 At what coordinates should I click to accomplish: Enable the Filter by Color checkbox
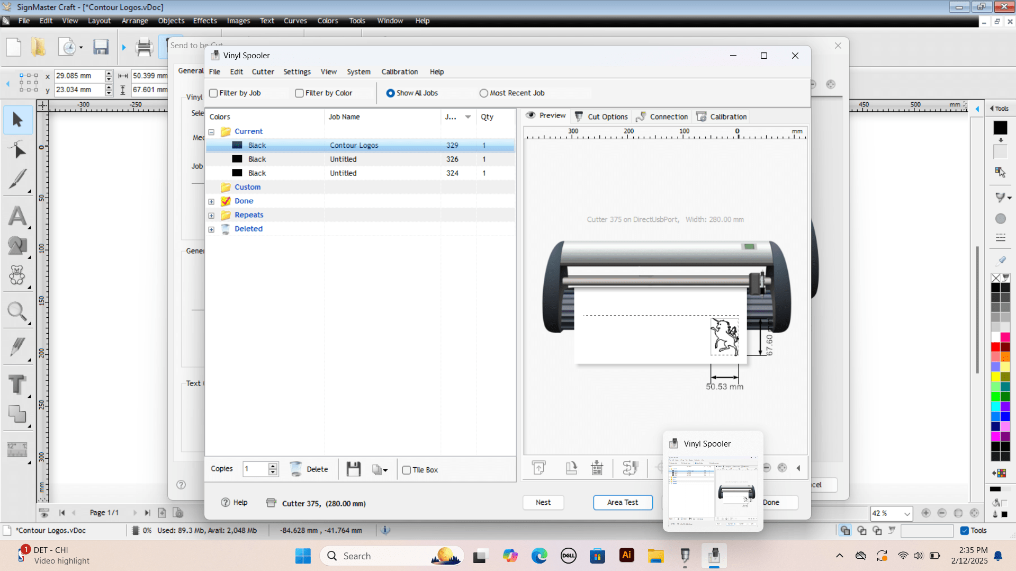pyautogui.click(x=299, y=93)
